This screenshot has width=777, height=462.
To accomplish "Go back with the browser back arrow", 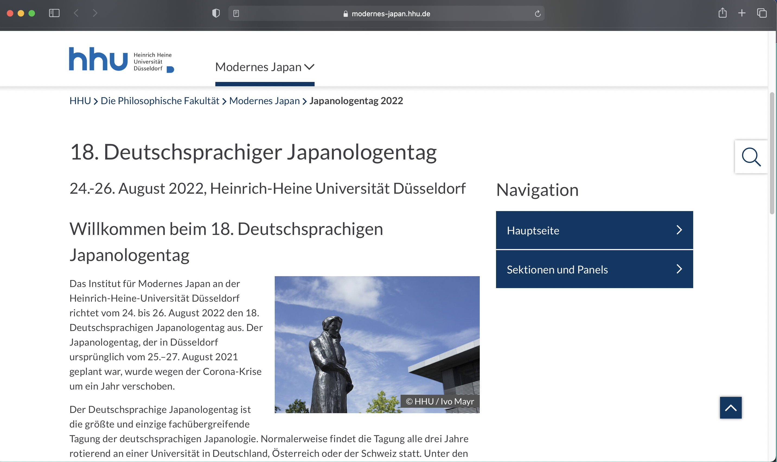I will tap(76, 13).
